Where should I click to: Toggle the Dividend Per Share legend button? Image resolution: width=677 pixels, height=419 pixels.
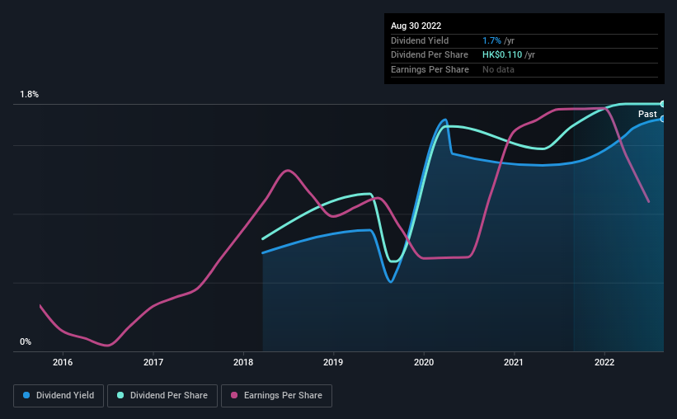click(162, 396)
